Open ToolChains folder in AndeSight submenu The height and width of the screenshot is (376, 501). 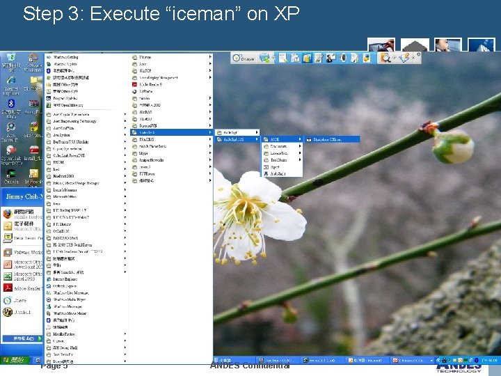click(x=282, y=160)
